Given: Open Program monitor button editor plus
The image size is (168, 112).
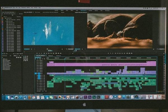Looking at the screenshot, I should pyautogui.click(x=164, y=53).
